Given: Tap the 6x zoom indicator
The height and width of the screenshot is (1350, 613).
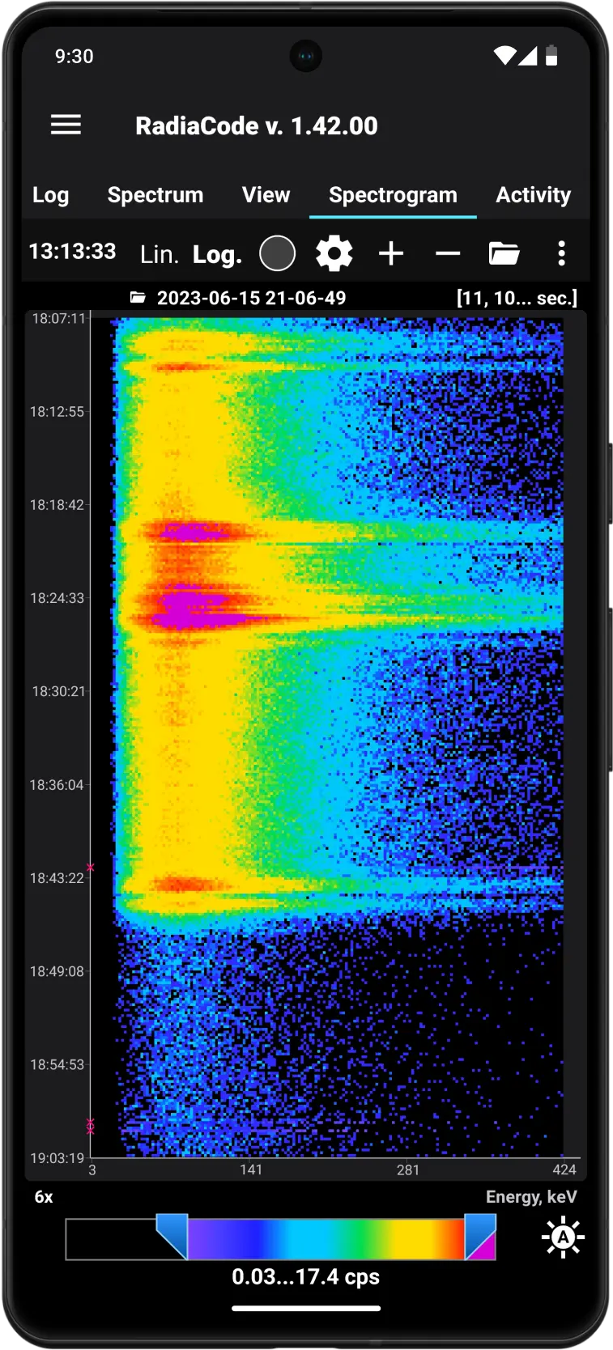Looking at the screenshot, I should [44, 1197].
